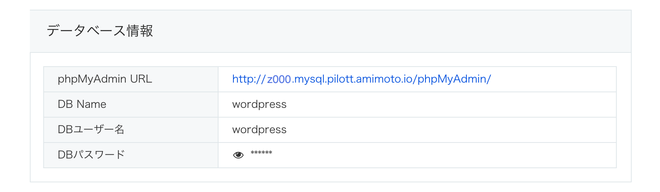Click the masked password asterisks
The image size is (660, 192).
[261, 153]
